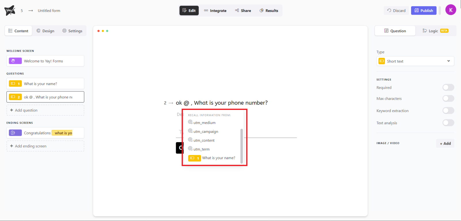Publish the form

(424, 11)
